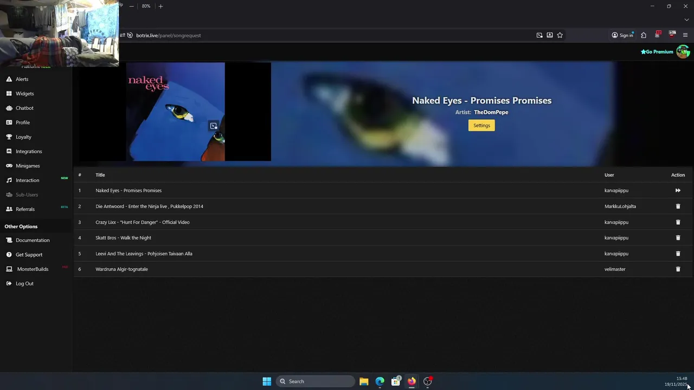Click the address bar picture-in-picture icon
The width and height of the screenshot is (694, 390).
pos(539,35)
